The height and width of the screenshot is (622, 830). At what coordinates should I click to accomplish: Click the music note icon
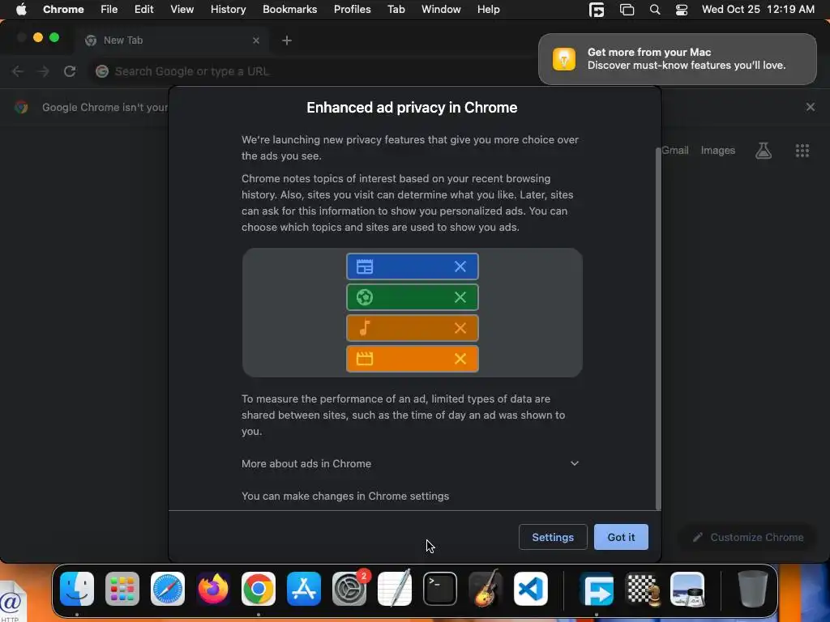click(365, 328)
